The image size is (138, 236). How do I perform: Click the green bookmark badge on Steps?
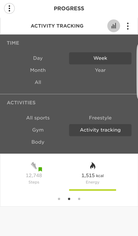(40, 169)
